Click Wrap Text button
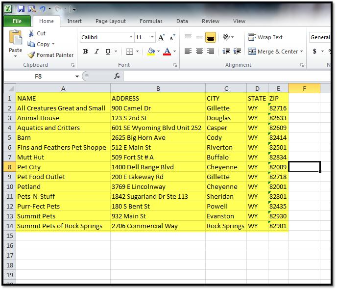Viewport: 337px width, 290px height. pyautogui.click(x=265, y=37)
